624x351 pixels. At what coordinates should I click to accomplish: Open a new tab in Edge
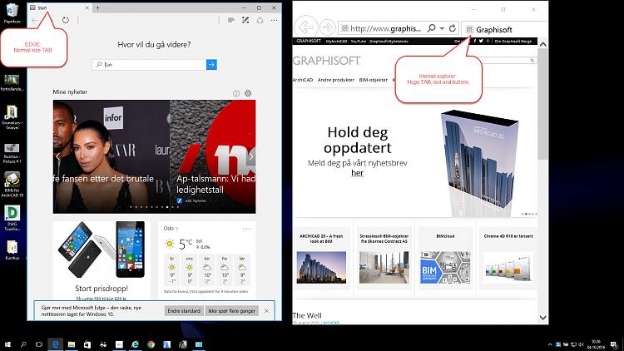click(97, 7)
